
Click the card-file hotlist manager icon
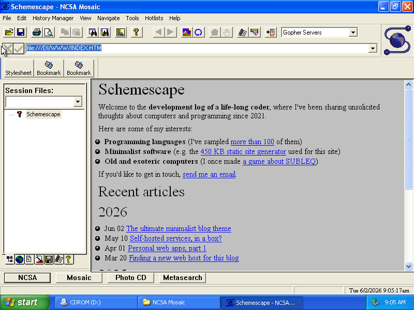pos(255,33)
